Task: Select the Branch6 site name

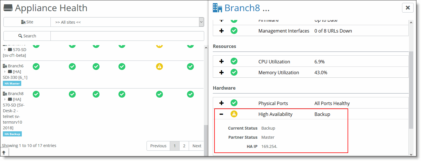Action: (x=16, y=66)
